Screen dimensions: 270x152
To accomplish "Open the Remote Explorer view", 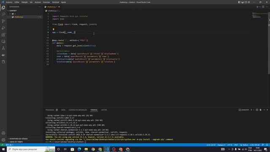I will click(3, 41).
